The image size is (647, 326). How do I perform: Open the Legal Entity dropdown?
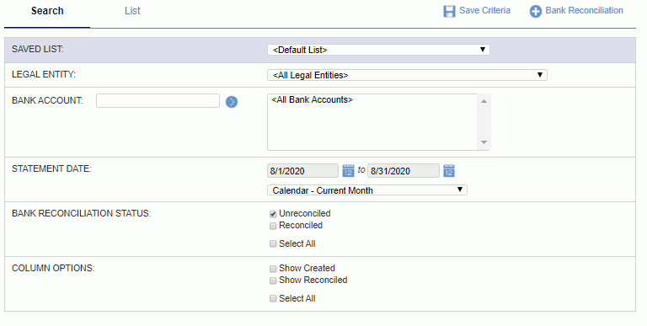click(407, 75)
